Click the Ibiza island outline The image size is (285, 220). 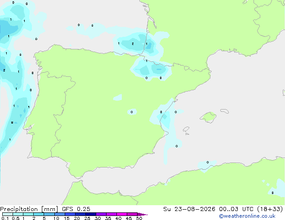click(186, 129)
